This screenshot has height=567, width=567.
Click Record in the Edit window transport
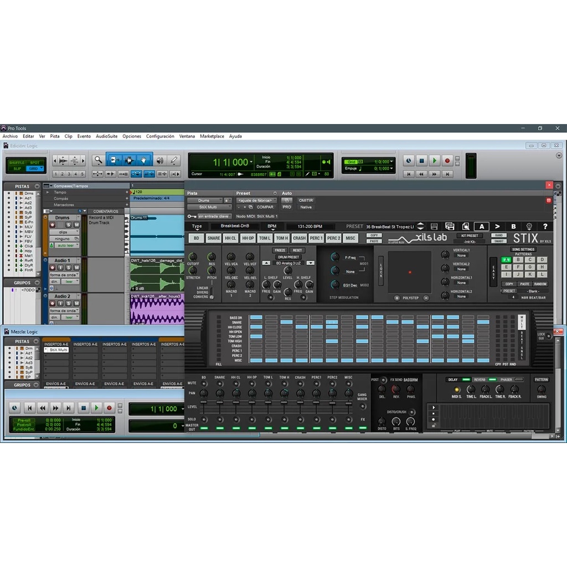point(447,161)
